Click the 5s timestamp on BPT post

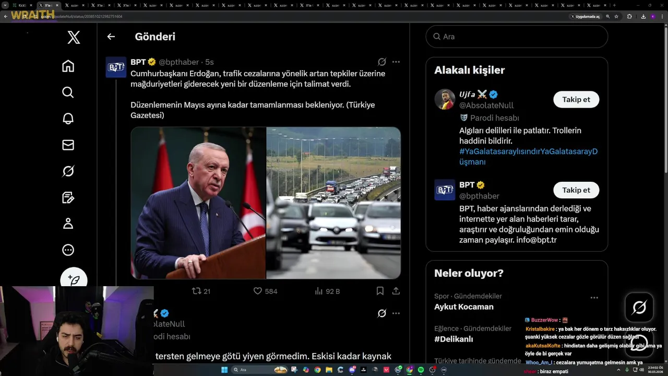pyautogui.click(x=209, y=62)
